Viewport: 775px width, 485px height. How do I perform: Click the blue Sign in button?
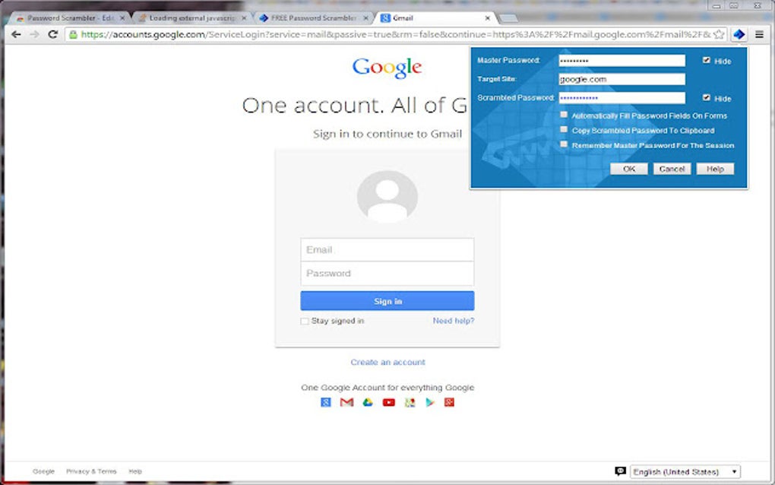click(x=387, y=300)
